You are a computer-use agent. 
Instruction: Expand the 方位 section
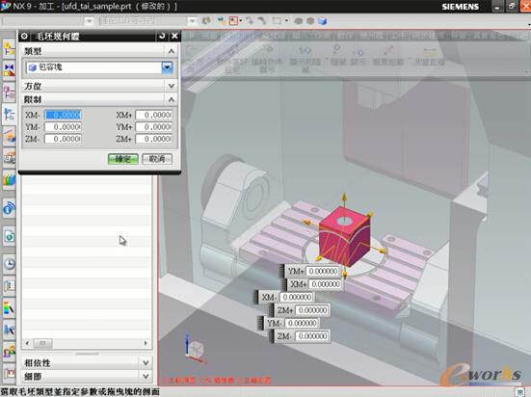(171, 86)
